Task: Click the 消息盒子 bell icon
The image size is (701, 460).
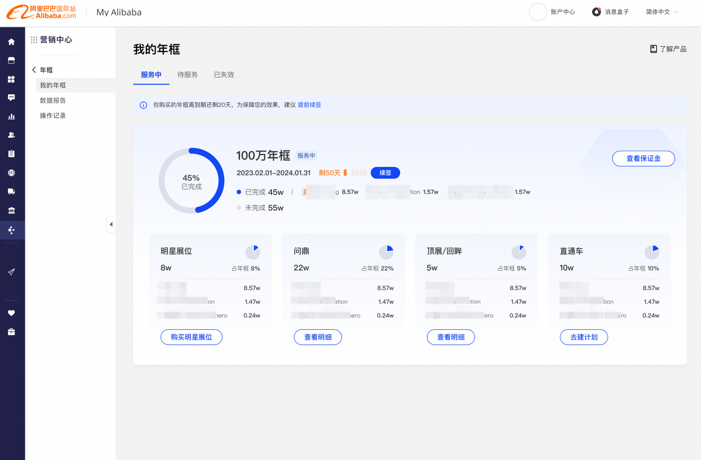Action: [x=597, y=12]
